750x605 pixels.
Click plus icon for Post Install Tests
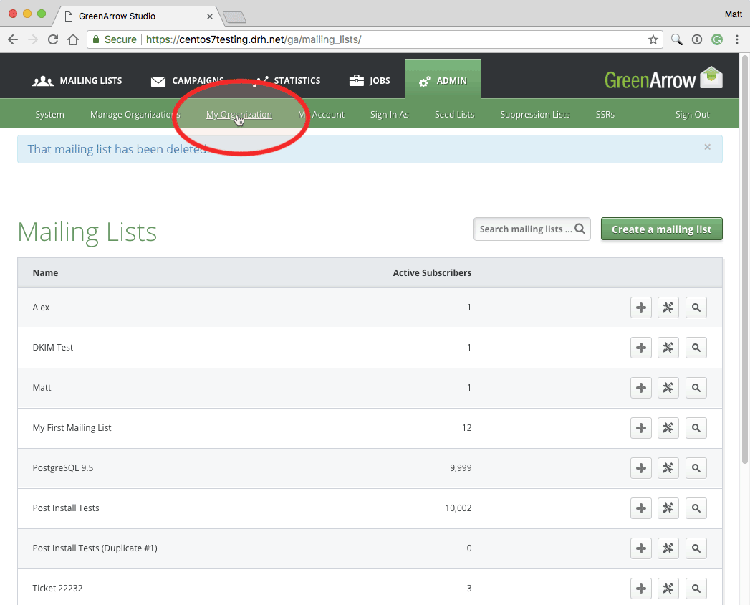[x=641, y=508]
